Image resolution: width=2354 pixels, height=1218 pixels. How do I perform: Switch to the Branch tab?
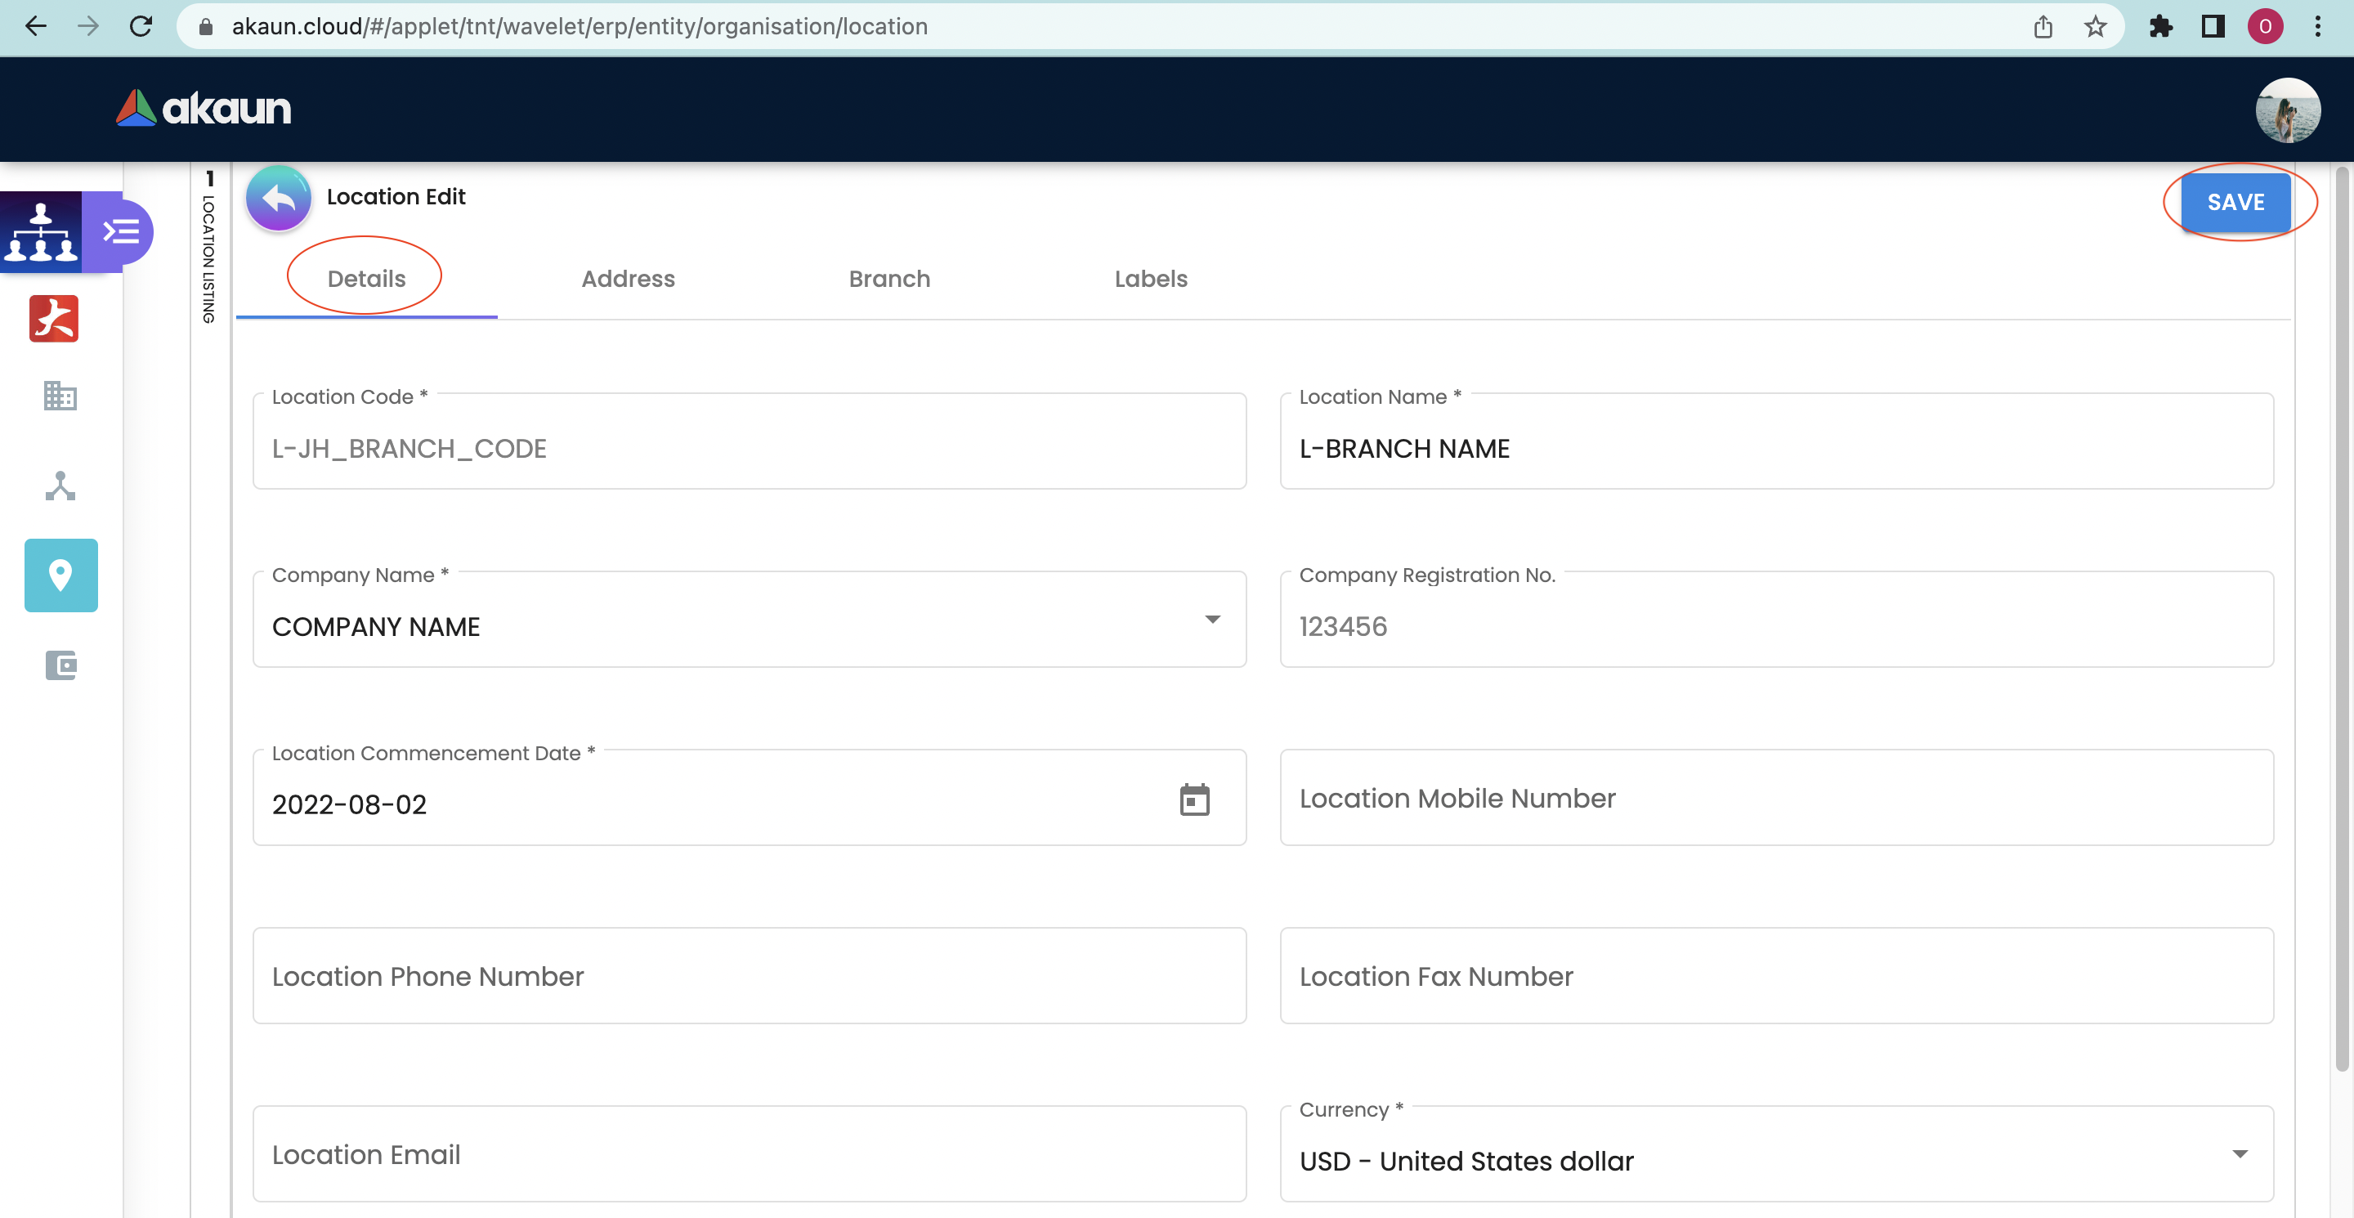click(889, 279)
